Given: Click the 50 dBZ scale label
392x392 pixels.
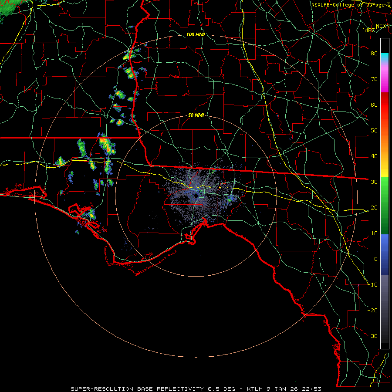Looking at the screenshot, I should [x=374, y=131].
